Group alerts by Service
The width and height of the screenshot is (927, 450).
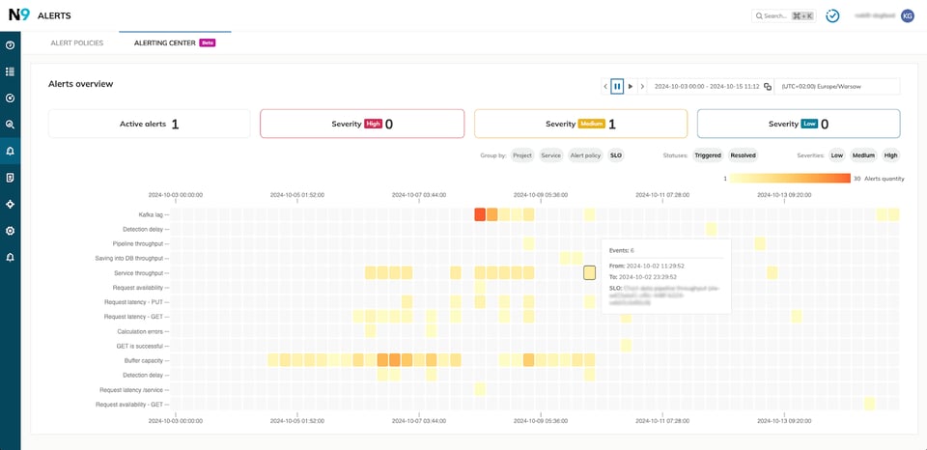point(551,155)
